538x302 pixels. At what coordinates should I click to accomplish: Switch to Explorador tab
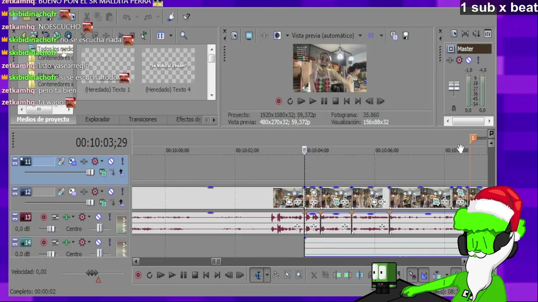tap(98, 120)
